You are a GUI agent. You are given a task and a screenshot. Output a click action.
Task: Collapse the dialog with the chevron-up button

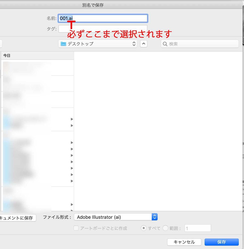pos(144,44)
